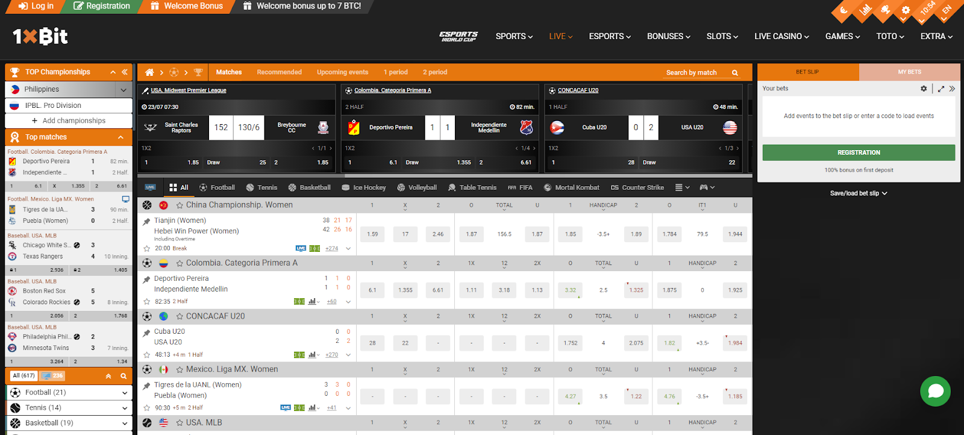Open the Upcoming events tab
964x435 pixels.
(x=342, y=72)
